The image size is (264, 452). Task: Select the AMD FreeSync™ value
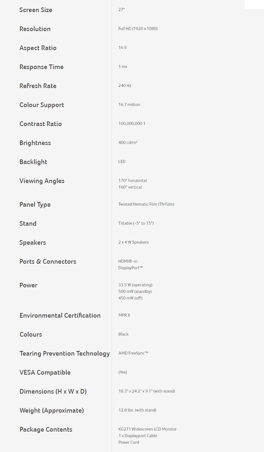(133, 353)
